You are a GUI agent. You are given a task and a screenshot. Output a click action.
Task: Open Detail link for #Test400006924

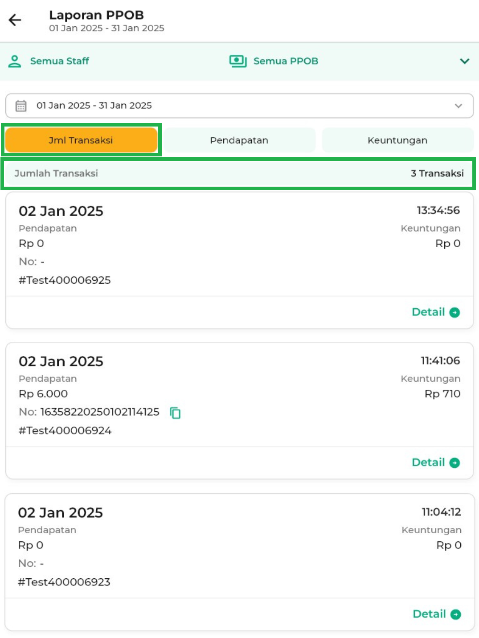[428, 462]
